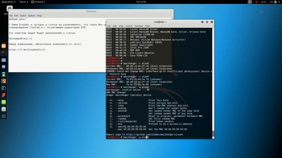Open Search menu in the text editor

click(x=23, y=16)
